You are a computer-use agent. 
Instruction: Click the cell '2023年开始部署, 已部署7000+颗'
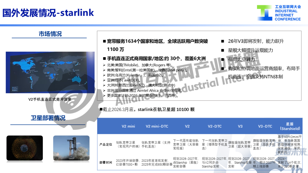[x=128, y=162]
